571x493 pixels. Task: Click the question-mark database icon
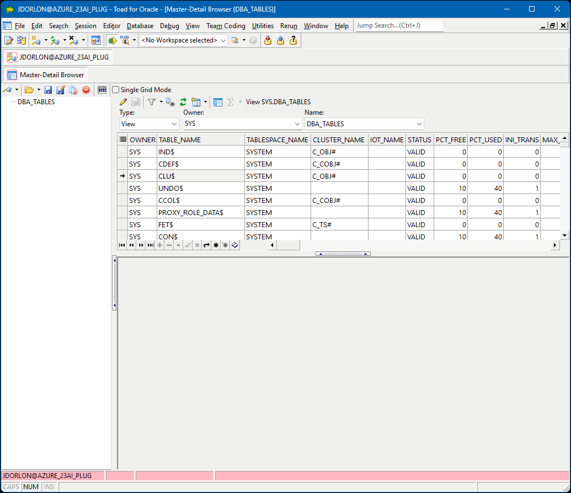coord(293,40)
